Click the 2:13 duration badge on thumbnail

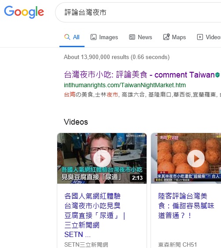pos(137,178)
